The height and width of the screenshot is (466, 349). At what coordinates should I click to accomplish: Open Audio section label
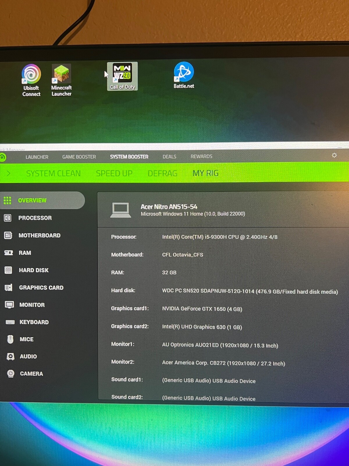(28, 356)
